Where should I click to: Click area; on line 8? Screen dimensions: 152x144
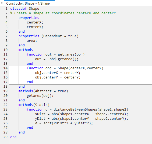pyautogui.click(x=32, y=41)
